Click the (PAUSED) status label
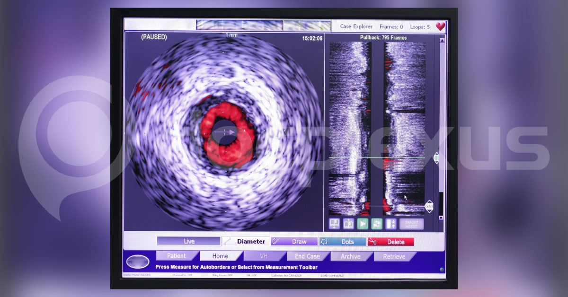 tap(154, 37)
